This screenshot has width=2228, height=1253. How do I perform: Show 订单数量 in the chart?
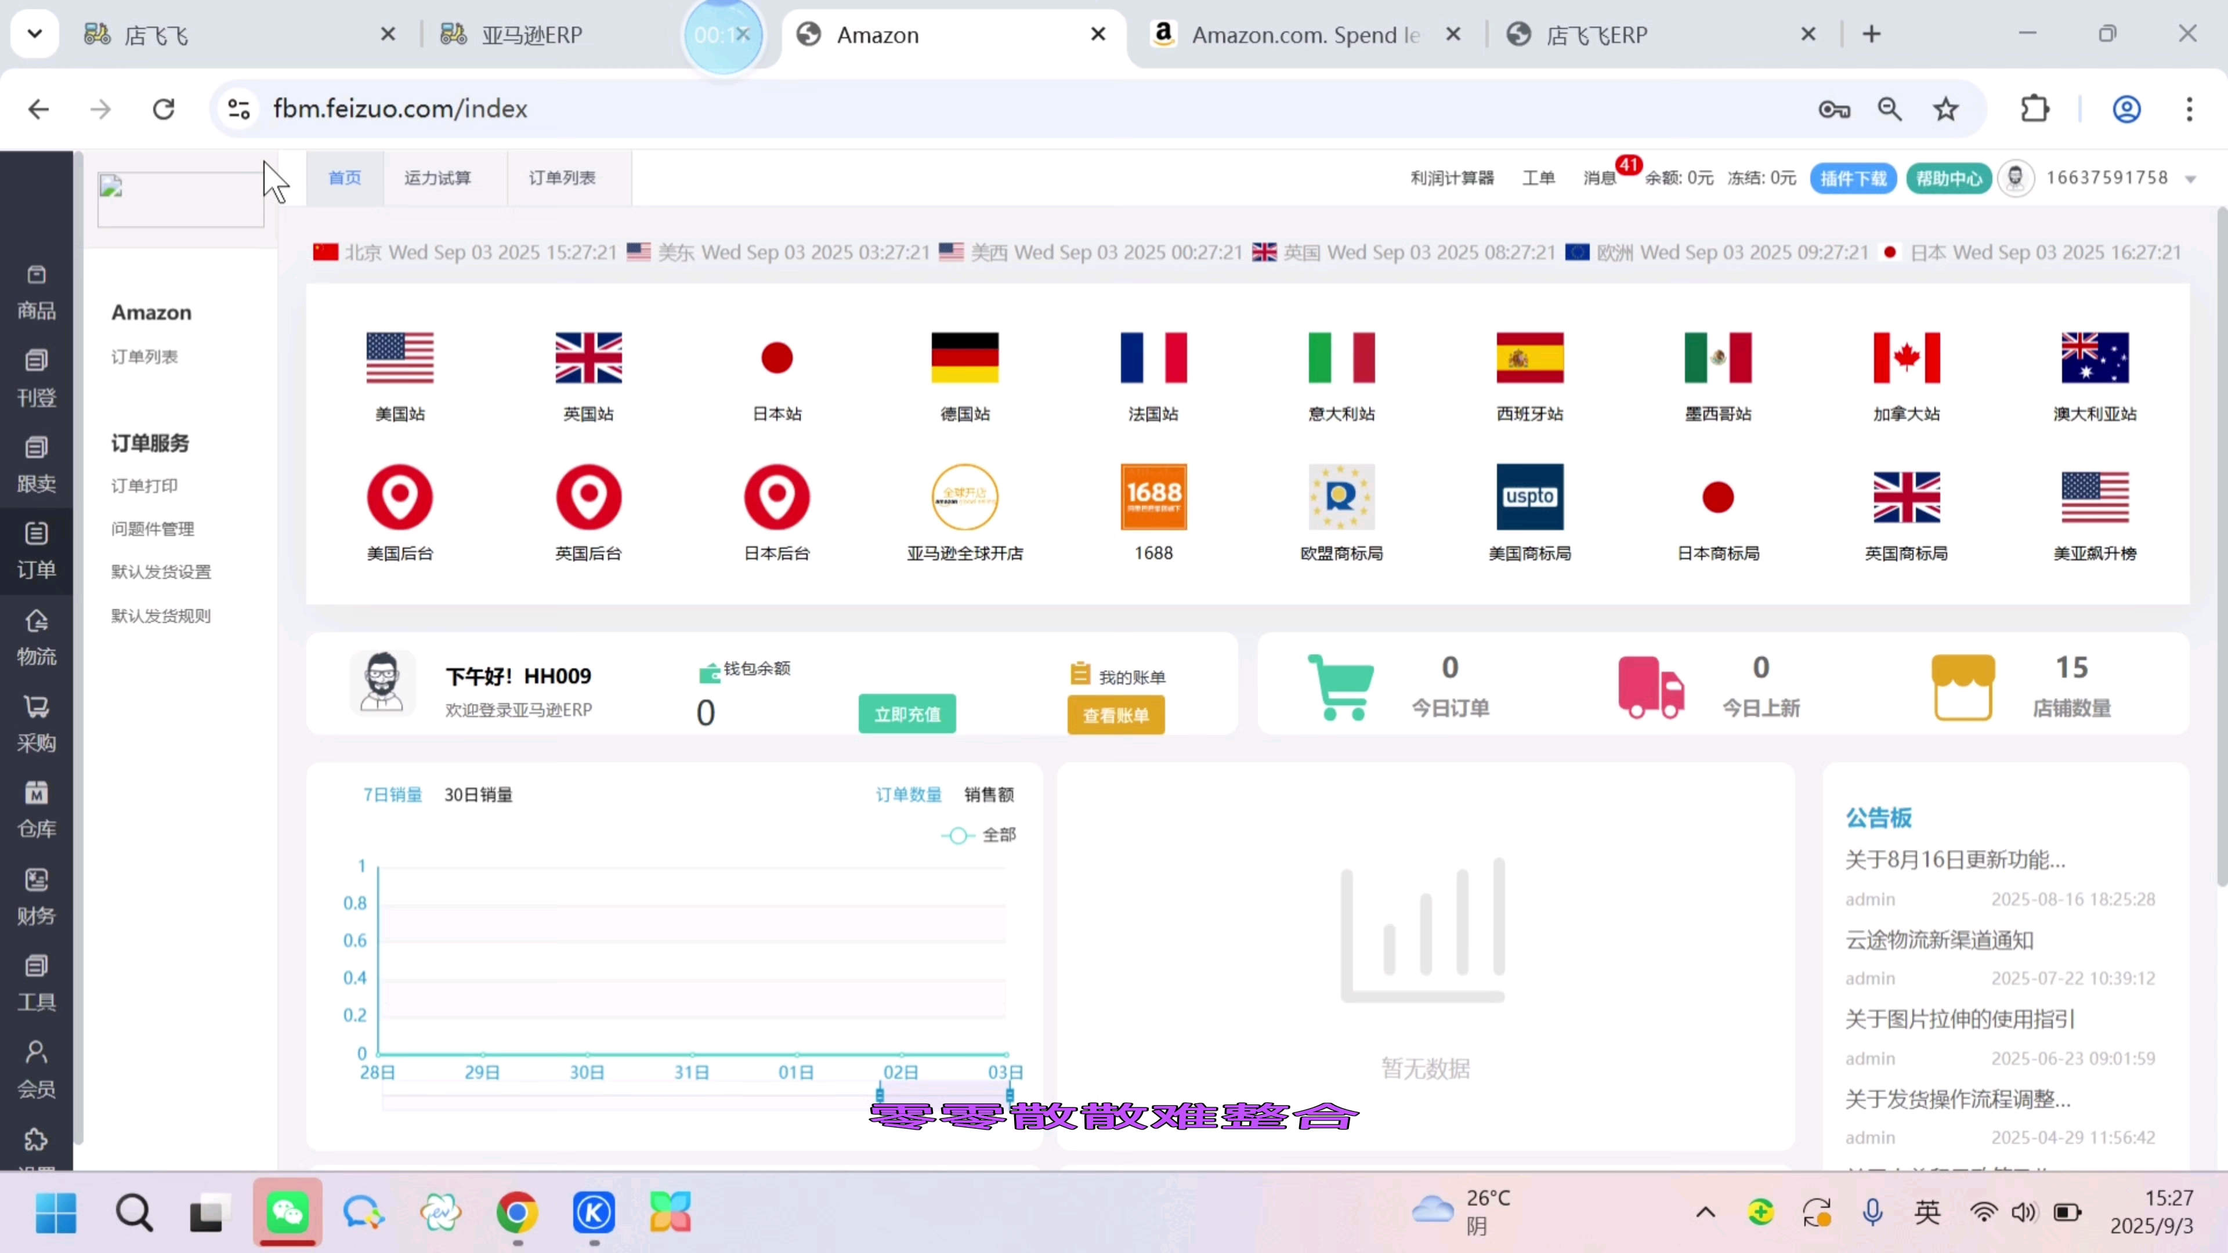point(909,795)
